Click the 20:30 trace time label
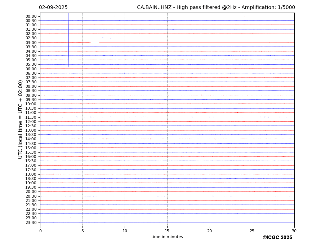The height and width of the screenshot is (251, 334). [x=31, y=197]
